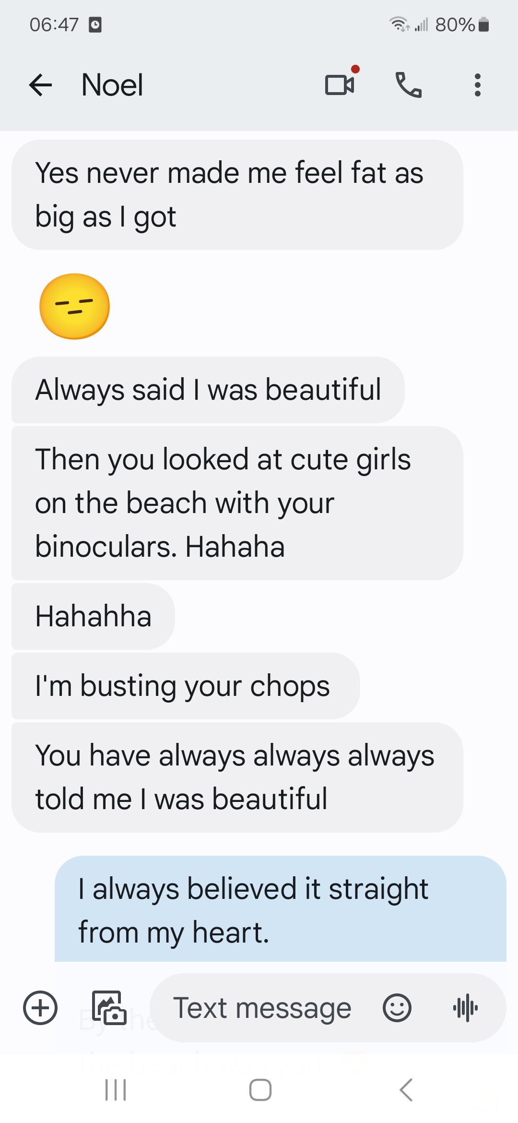Tap the battery status indicator
The image size is (518, 1123).
click(484, 24)
